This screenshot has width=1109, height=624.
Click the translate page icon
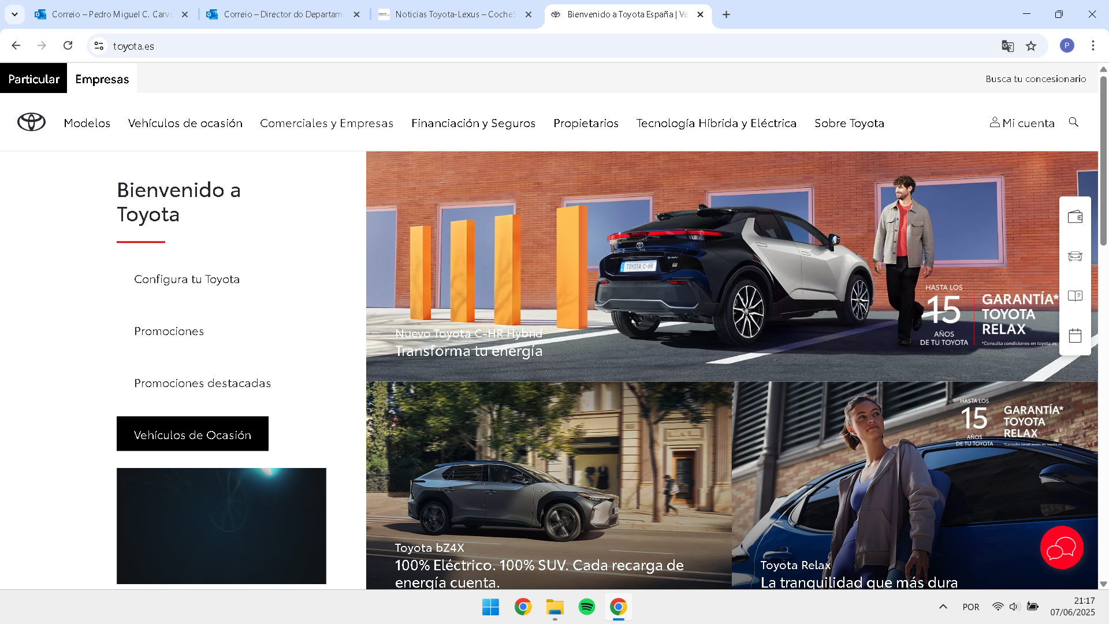pyautogui.click(x=1008, y=46)
